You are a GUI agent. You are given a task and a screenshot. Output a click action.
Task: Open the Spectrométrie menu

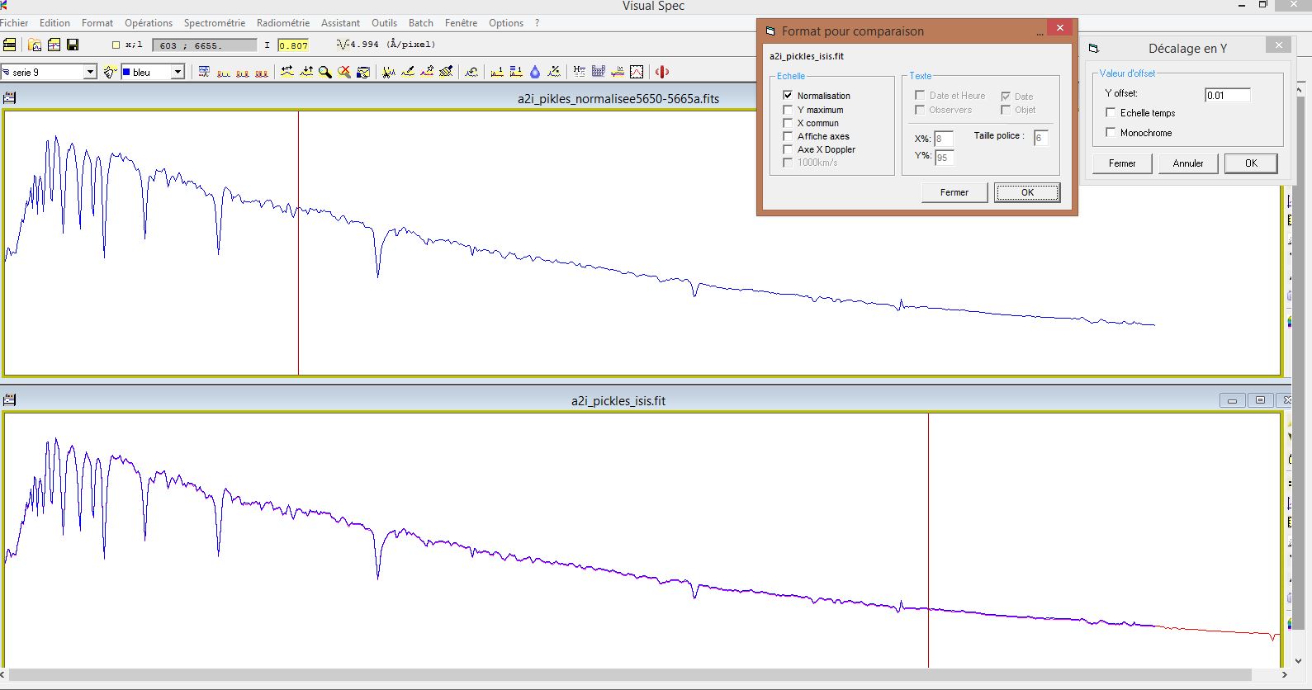[214, 23]
